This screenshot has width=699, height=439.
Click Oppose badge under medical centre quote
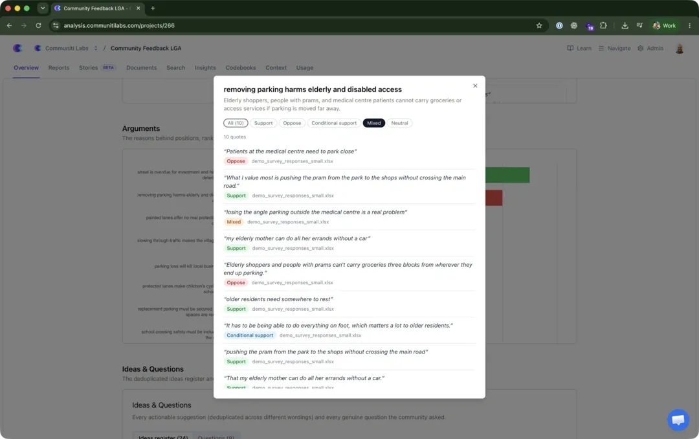[x=236, y=161]
